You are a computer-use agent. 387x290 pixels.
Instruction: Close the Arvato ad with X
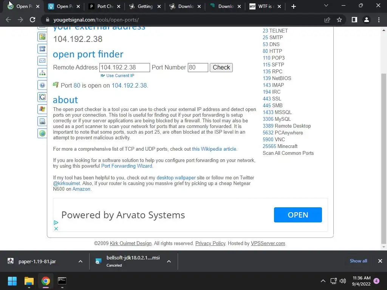click(x=56, y=228)
